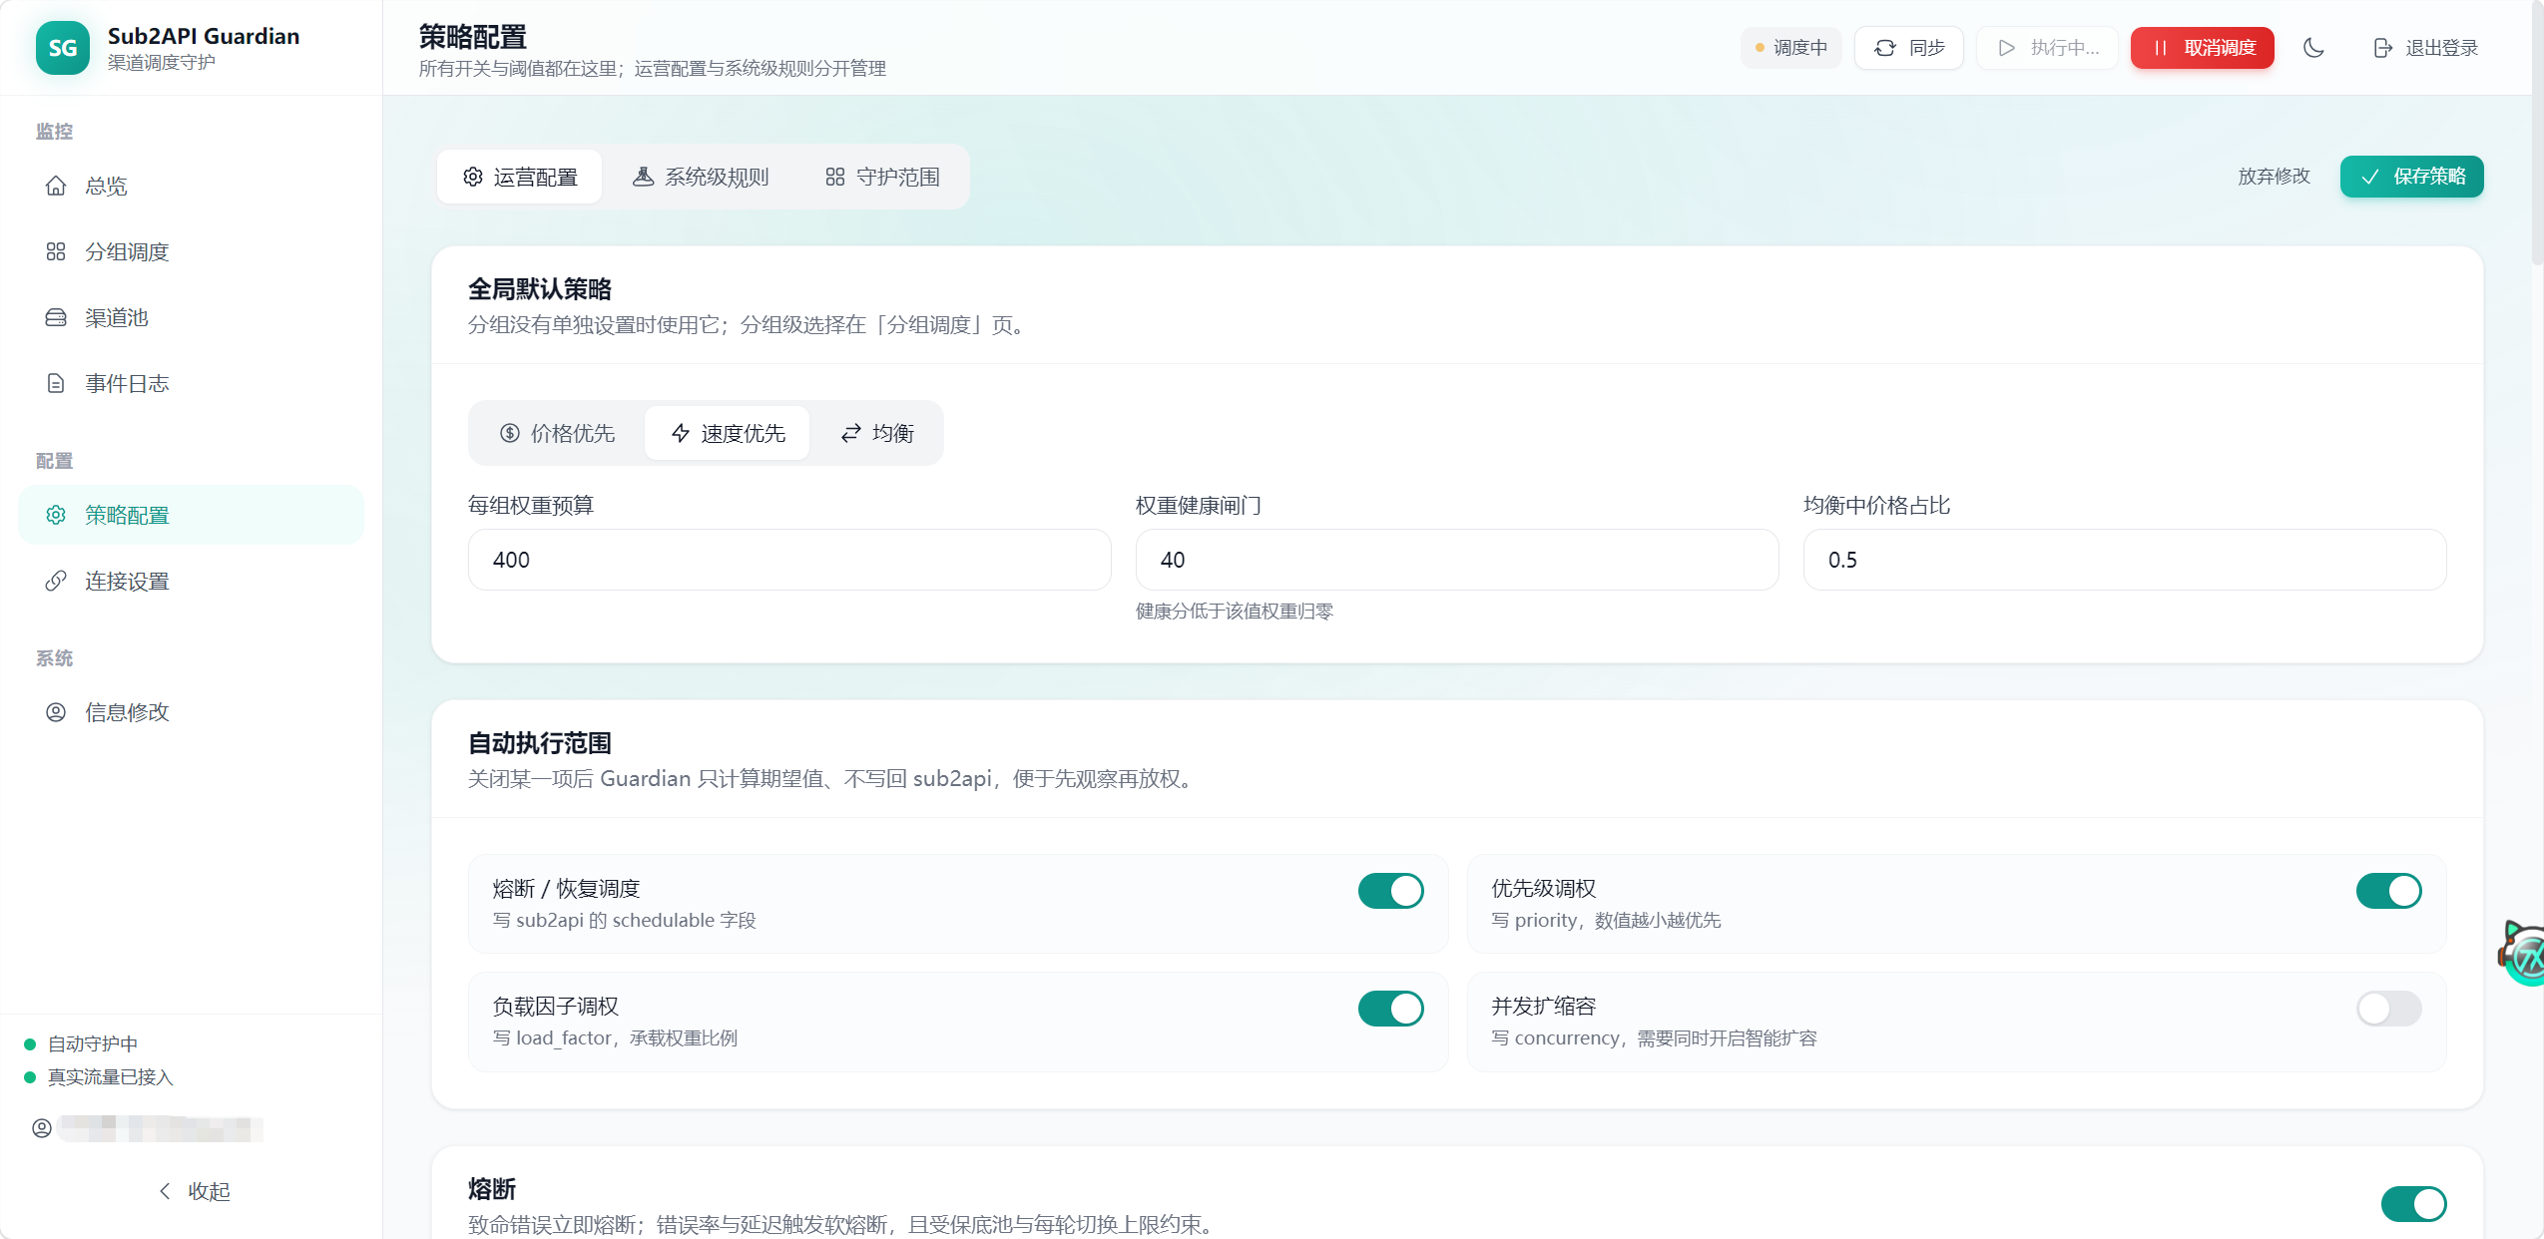Toggle the 熔断 section master switch
Image resolution: width=2544 pixels, height=1239 pixels.
[2413, 1204]
